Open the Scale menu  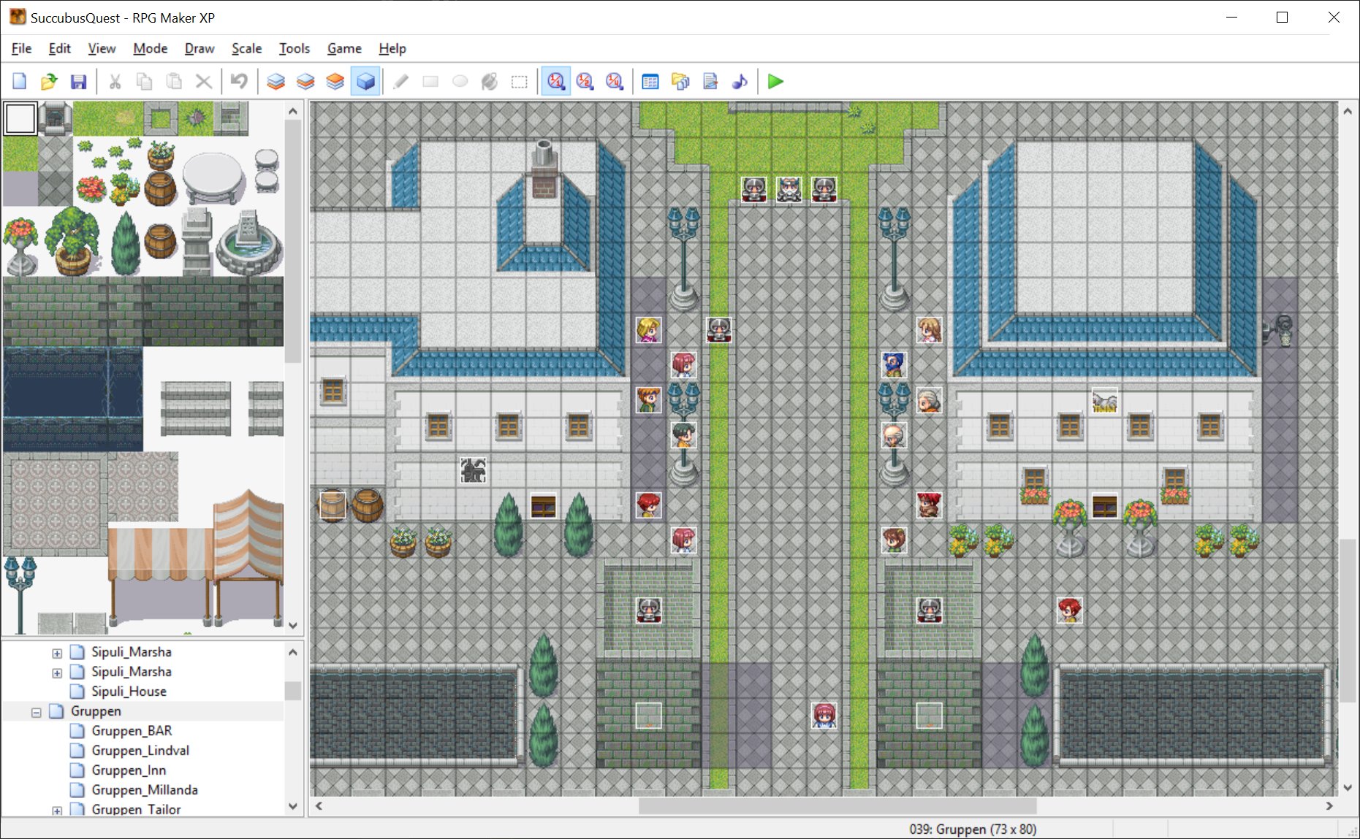[246, 48]
